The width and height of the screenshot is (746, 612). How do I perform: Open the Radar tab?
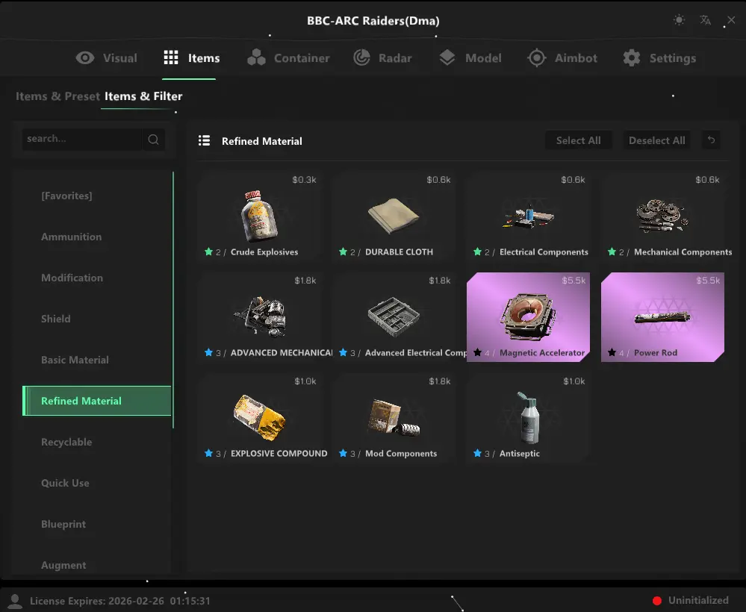[x=382, y=58]
